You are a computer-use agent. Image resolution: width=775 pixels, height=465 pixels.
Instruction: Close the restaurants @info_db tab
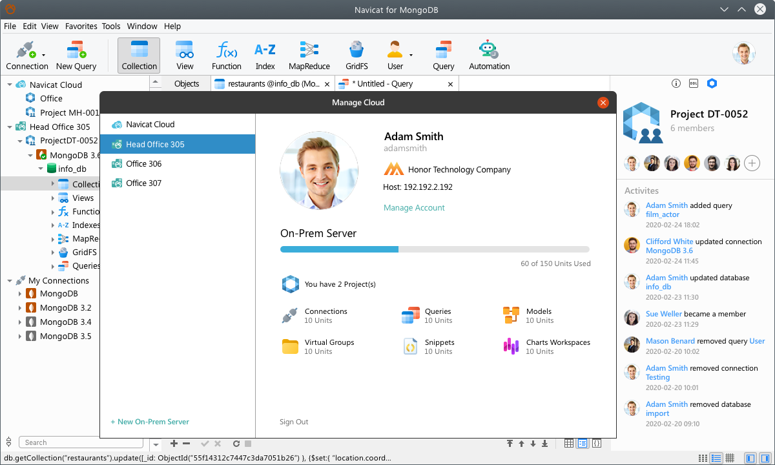tap(327, 84)
